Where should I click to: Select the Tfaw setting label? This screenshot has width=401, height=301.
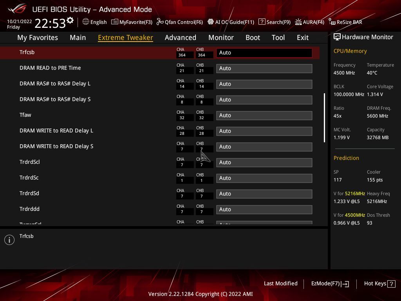(25, 115)
